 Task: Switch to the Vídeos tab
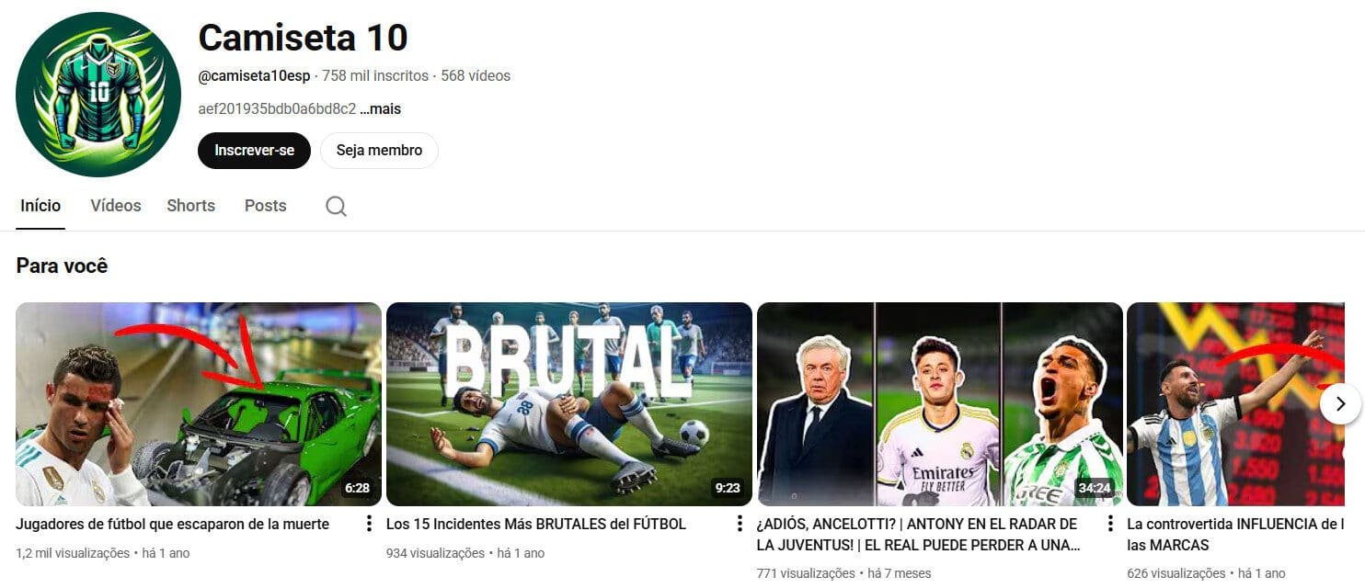tap(114, 206)
